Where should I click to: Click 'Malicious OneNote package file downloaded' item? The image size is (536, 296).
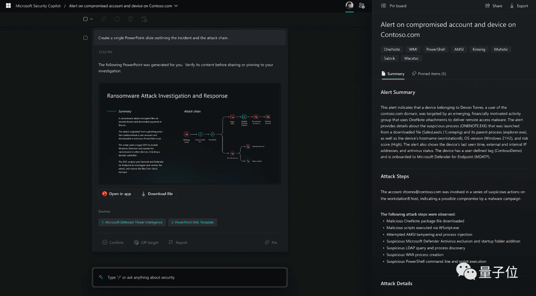pyautogui.click(x=425, y=221)
